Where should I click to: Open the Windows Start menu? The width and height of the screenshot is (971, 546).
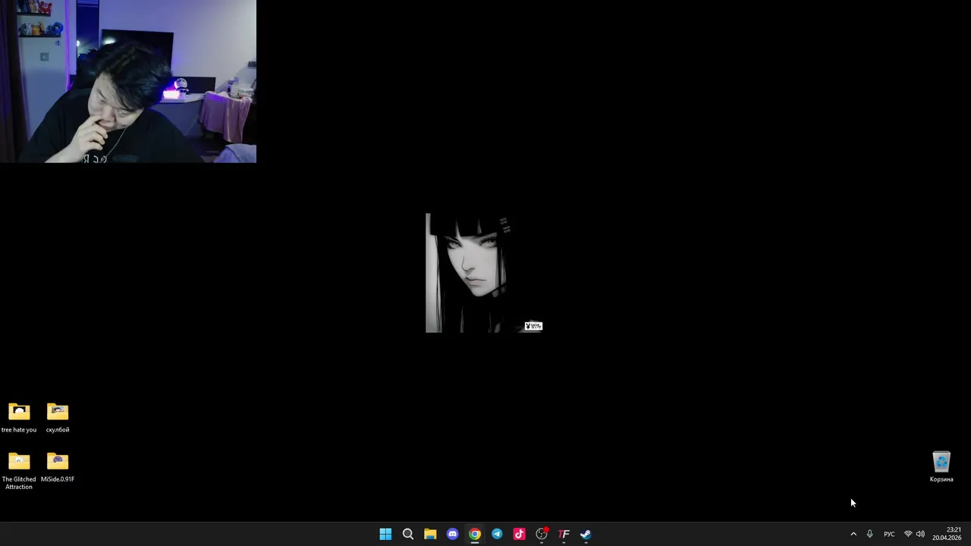click(385, 534)
